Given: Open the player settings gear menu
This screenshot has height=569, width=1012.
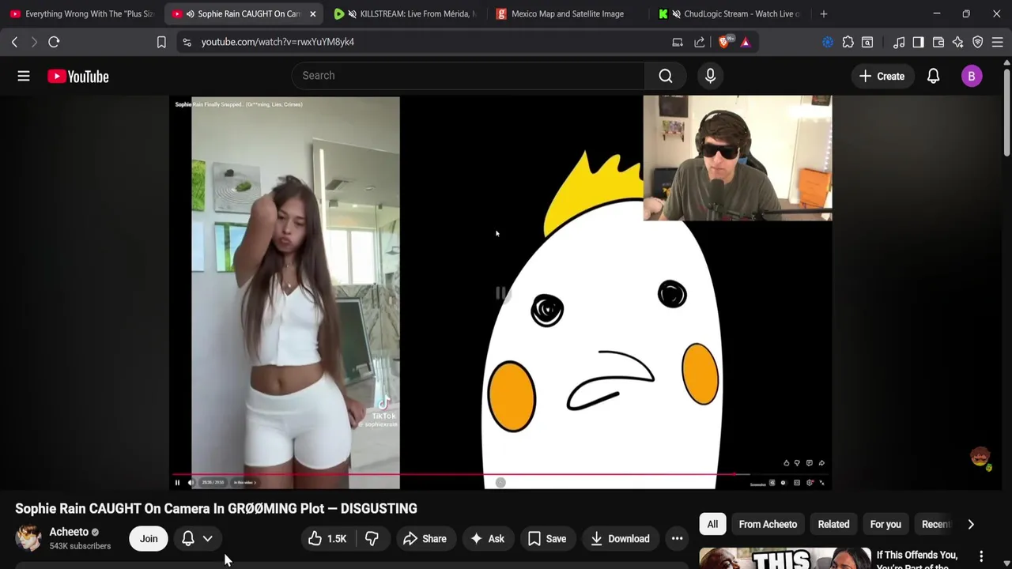Looking at the screenshot, I should click(x=810, y=483).
